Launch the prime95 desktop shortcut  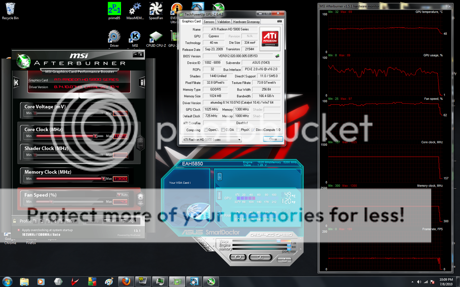pyautogui.click(x=114, y=11)
